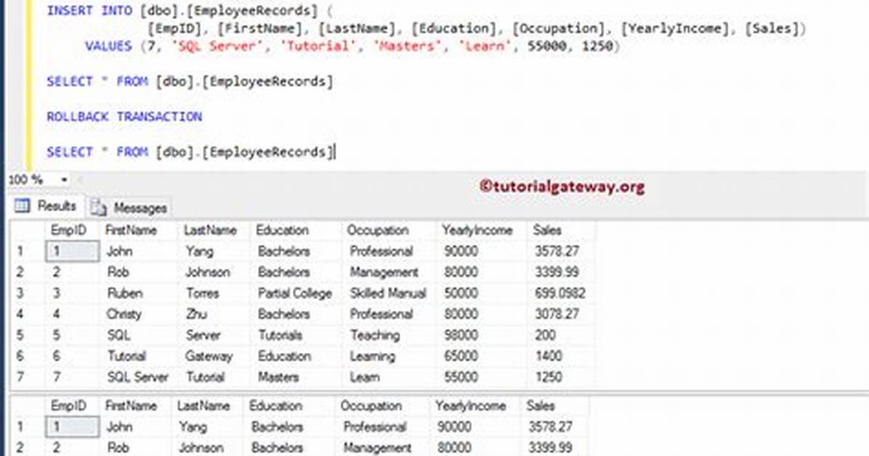The width and height of the screenshot is (869, 456).
Task: Click the highlighted EmpID 1 cell in first grid
Action: (x=73, y=251)
